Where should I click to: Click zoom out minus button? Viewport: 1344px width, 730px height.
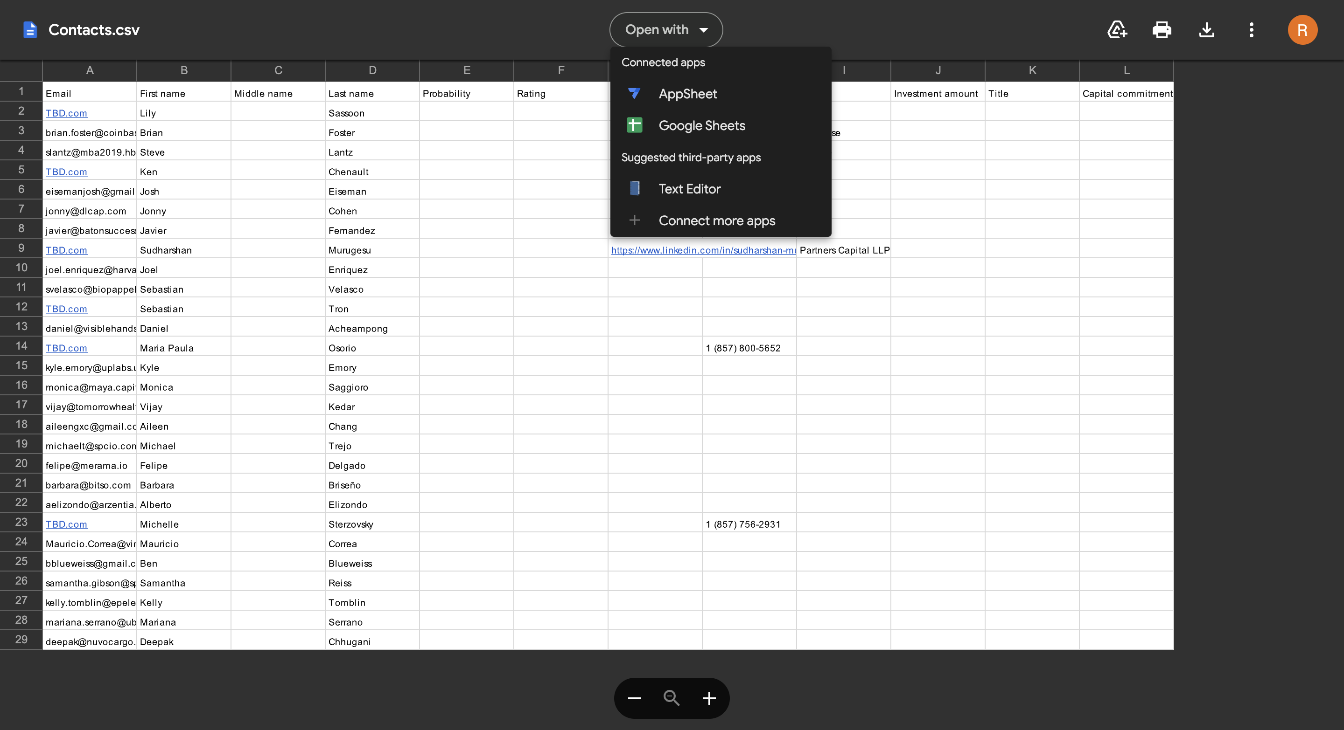[x=634, y=698]
